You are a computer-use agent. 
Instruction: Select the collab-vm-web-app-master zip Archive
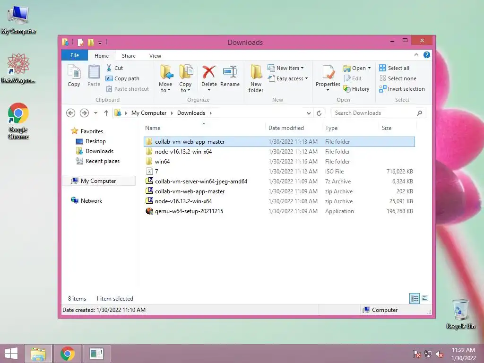[x=279, y=191]
